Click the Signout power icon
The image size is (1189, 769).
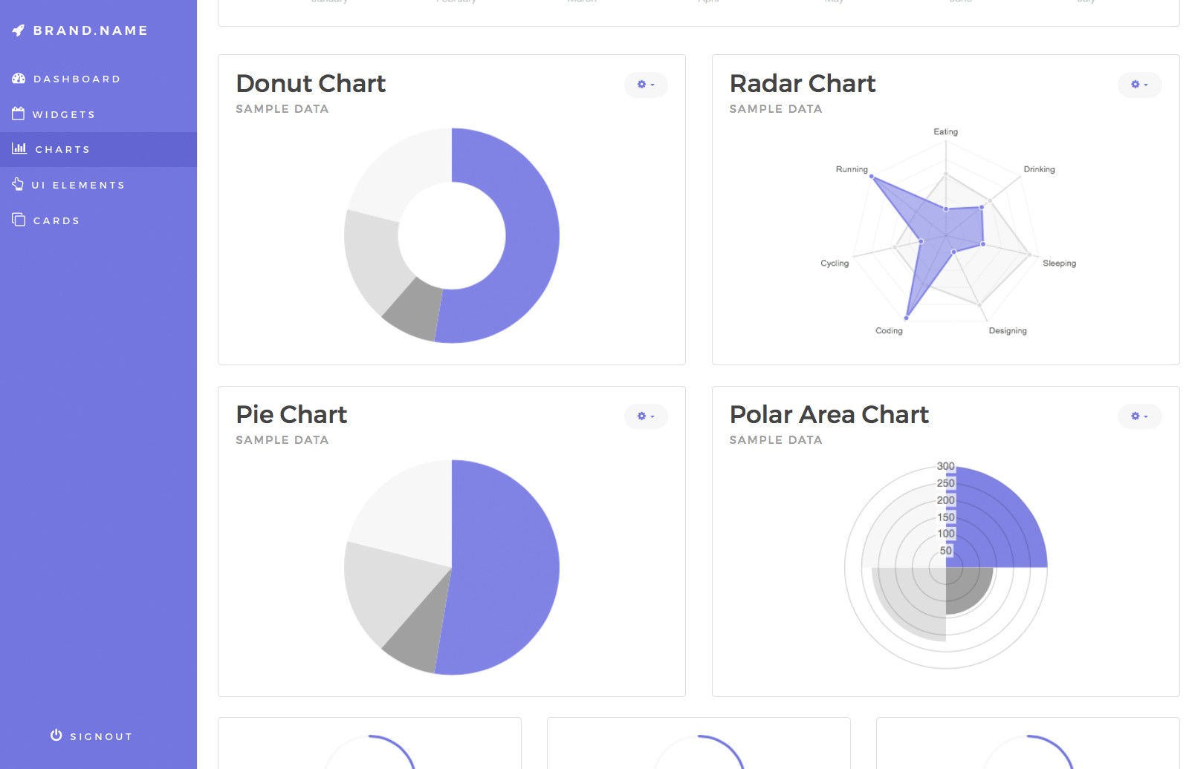[x=56, y=735]
